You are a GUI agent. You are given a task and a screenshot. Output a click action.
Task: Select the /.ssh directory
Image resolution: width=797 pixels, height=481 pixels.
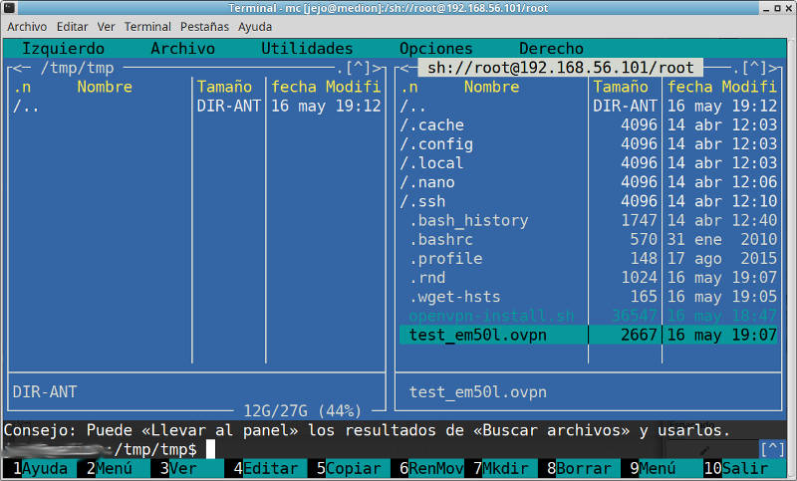(589, 201)
